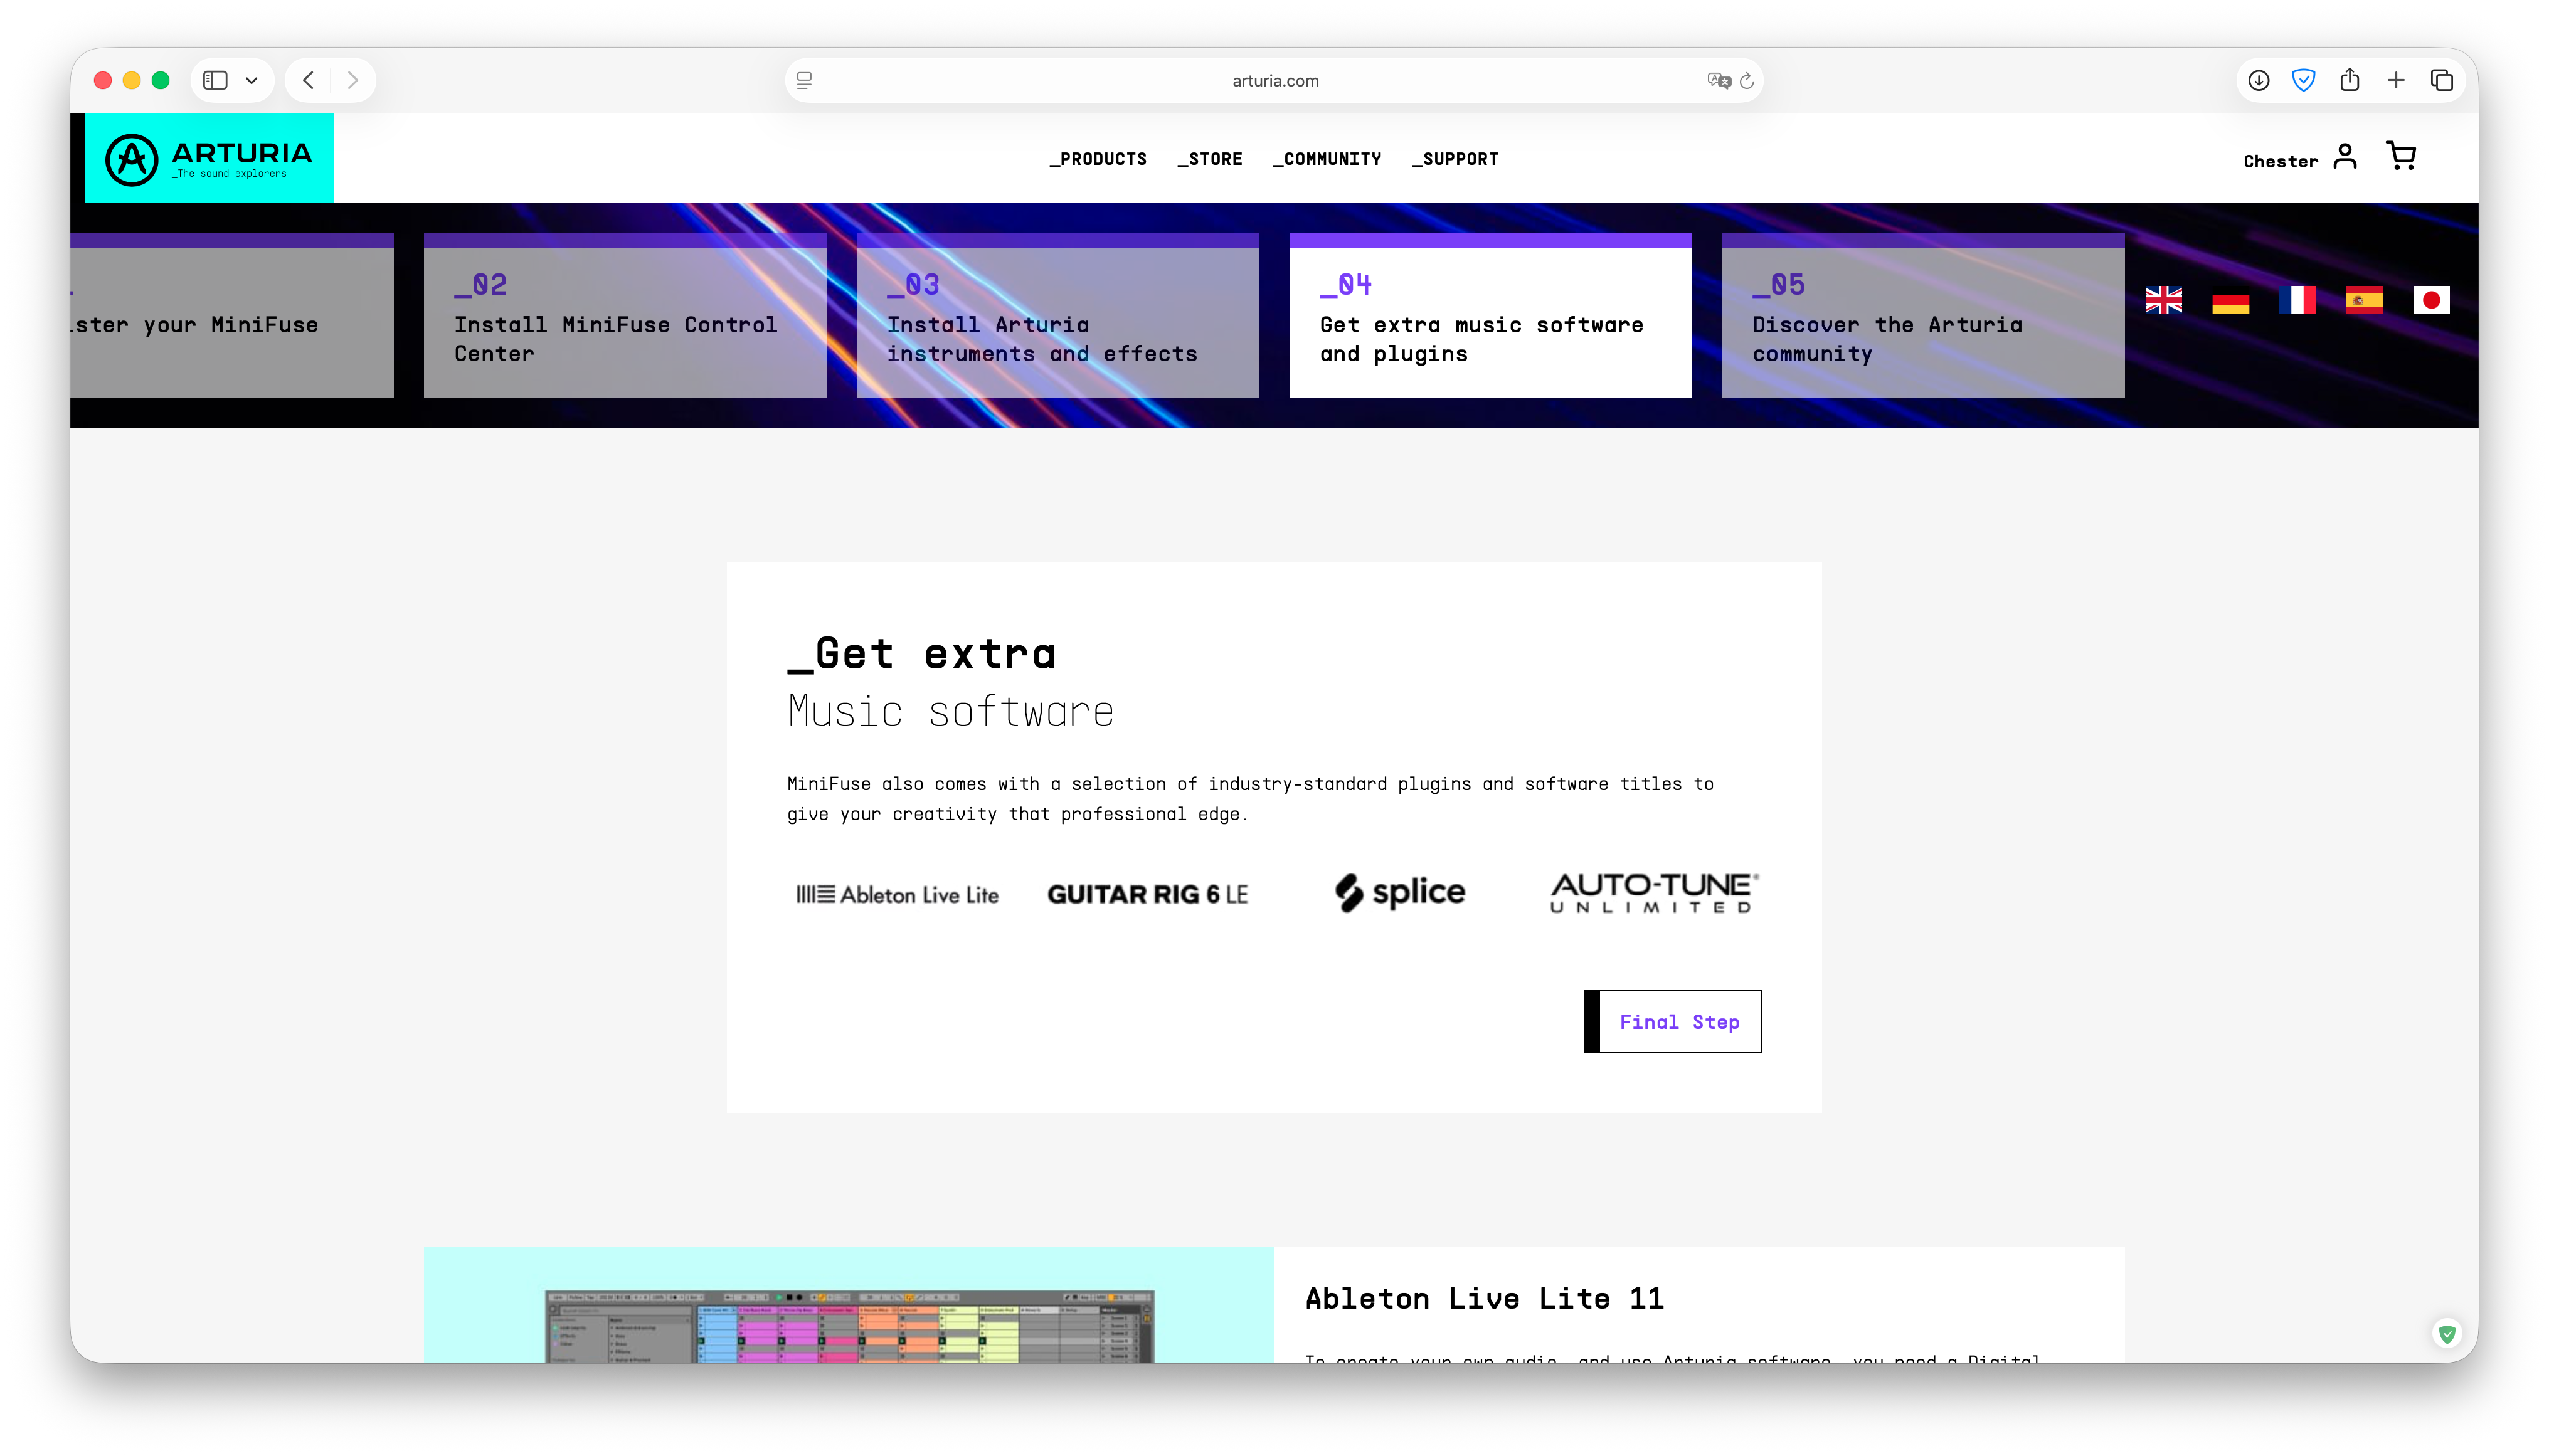Open the user account icon
2549x1456 pixels.
click(x=2345, y=157)
